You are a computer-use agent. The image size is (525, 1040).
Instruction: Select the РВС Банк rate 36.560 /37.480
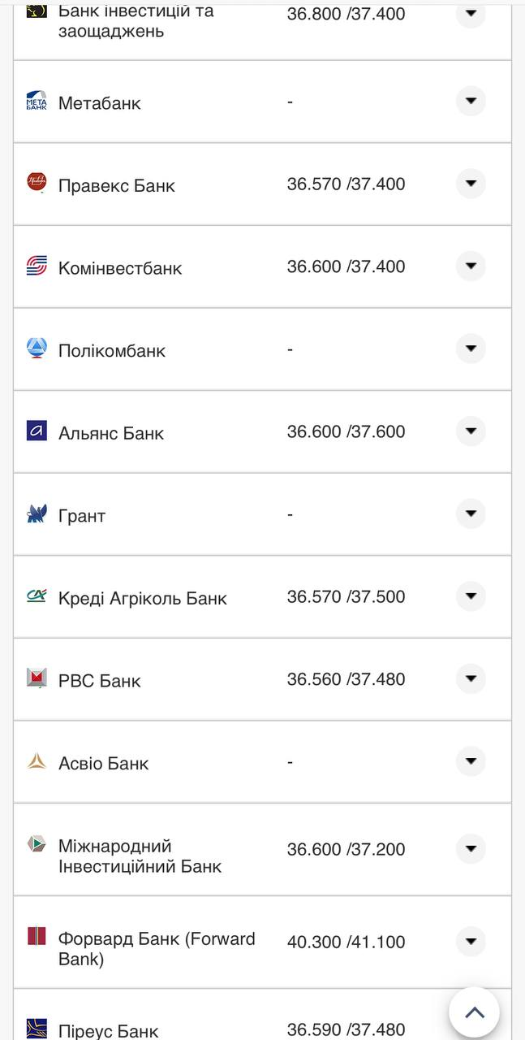[x=346, y=679]
